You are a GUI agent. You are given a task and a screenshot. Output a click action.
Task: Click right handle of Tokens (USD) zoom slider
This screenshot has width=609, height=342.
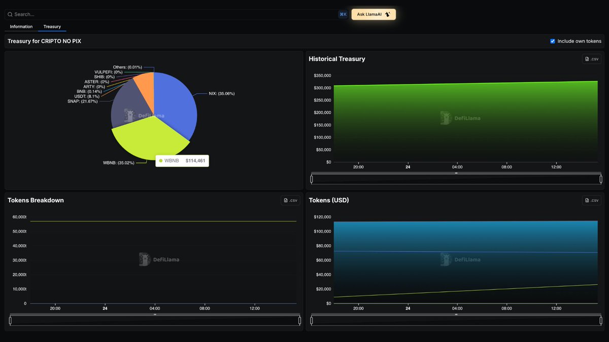point(601,320)
